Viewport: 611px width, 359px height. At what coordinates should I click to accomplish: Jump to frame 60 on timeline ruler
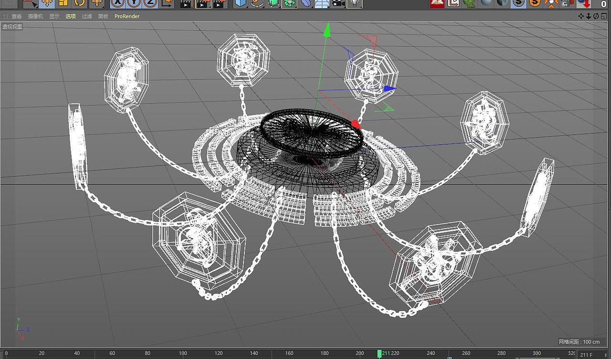coord(112,353)
